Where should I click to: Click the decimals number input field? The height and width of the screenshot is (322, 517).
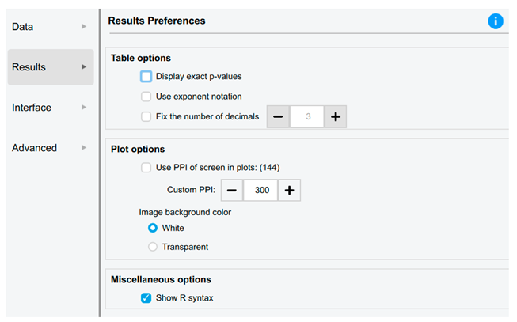(306, 116)
